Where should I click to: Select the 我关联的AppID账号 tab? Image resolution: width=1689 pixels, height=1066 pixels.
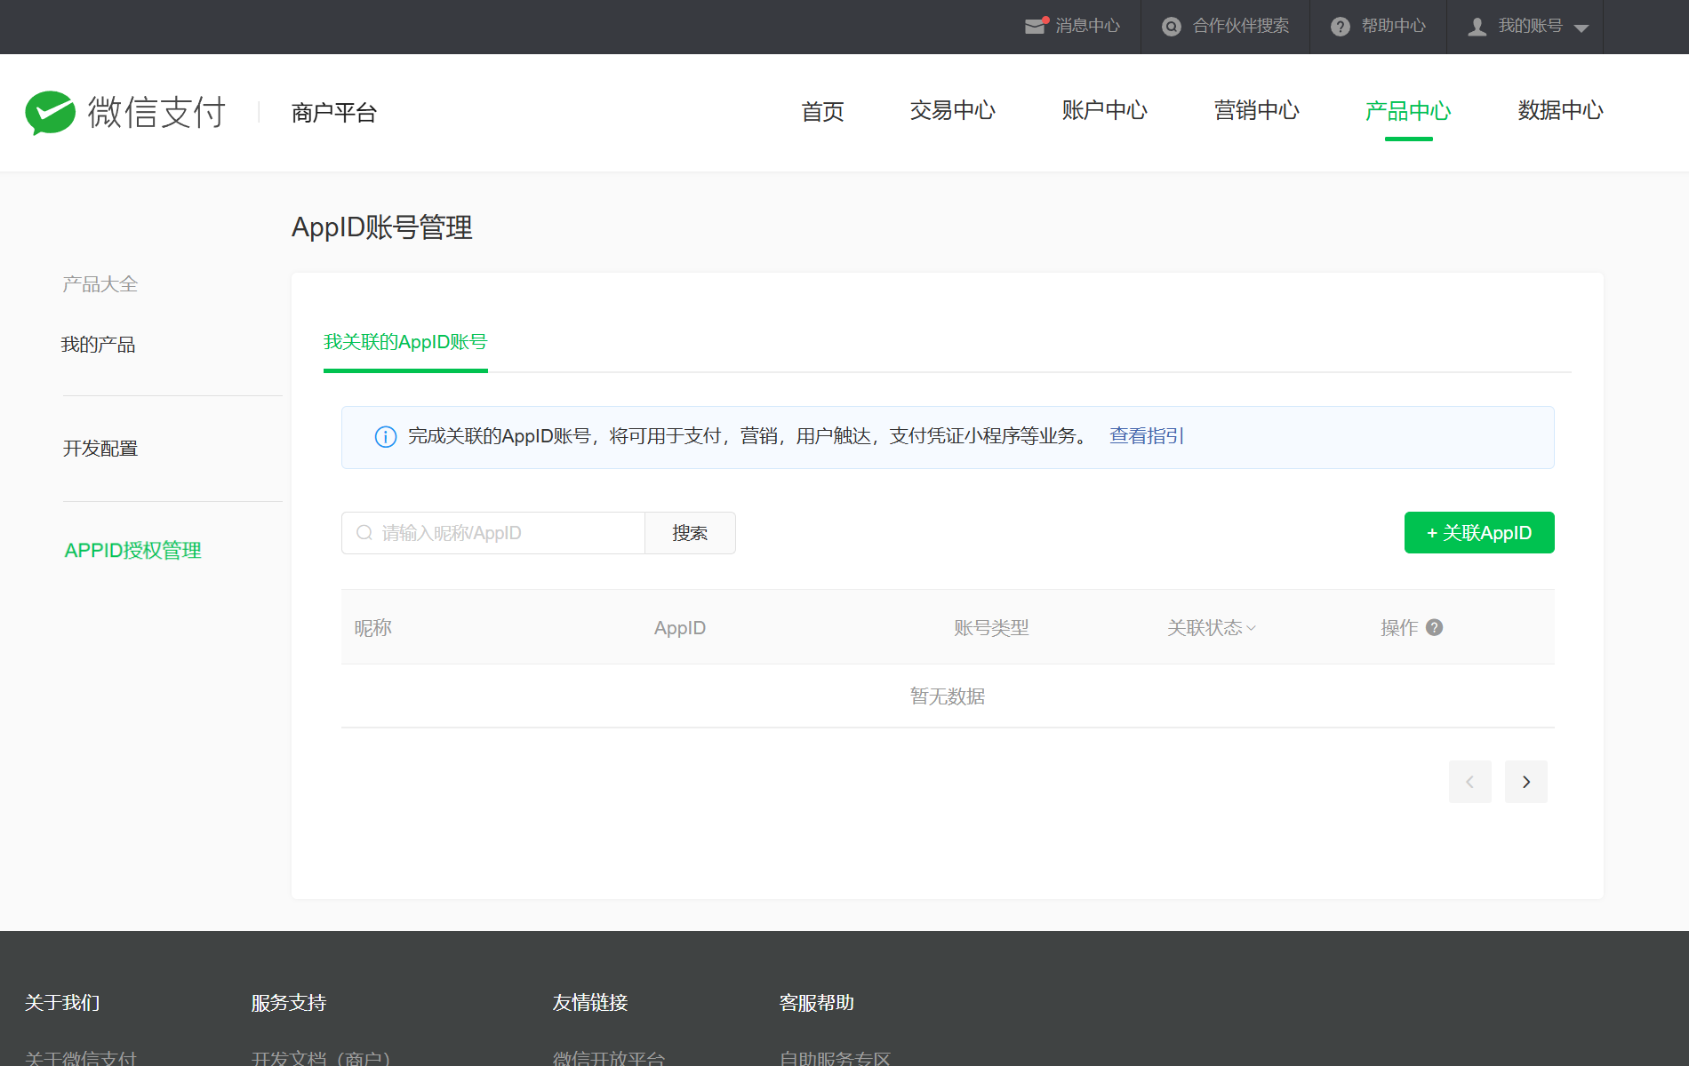click(x=405, y=342)
